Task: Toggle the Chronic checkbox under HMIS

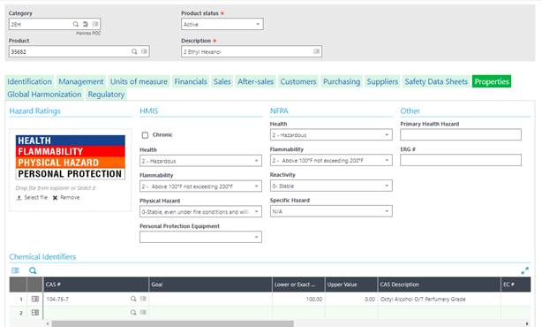Action: click(145, 135)
